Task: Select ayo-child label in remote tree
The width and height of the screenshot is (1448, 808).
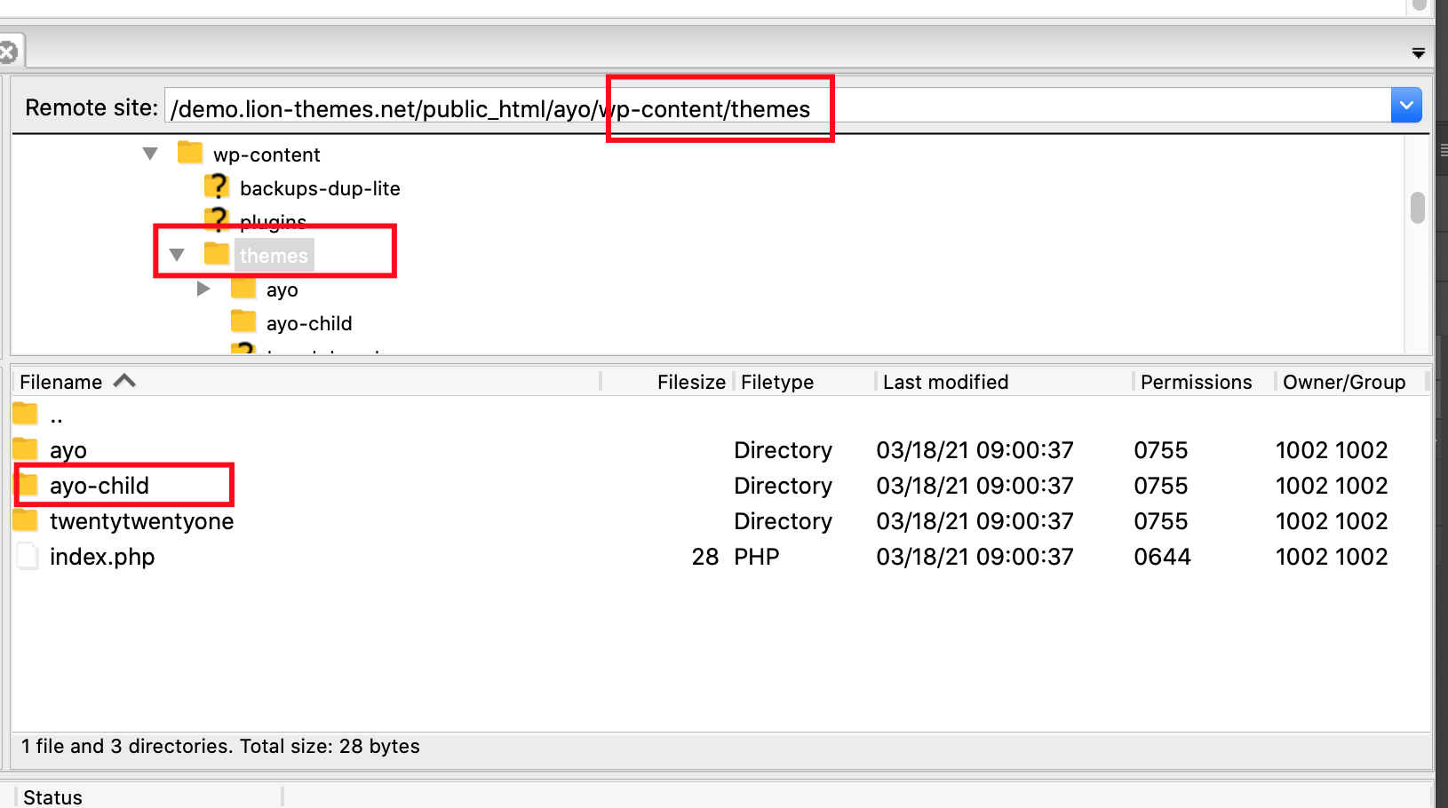Action: 309,323
